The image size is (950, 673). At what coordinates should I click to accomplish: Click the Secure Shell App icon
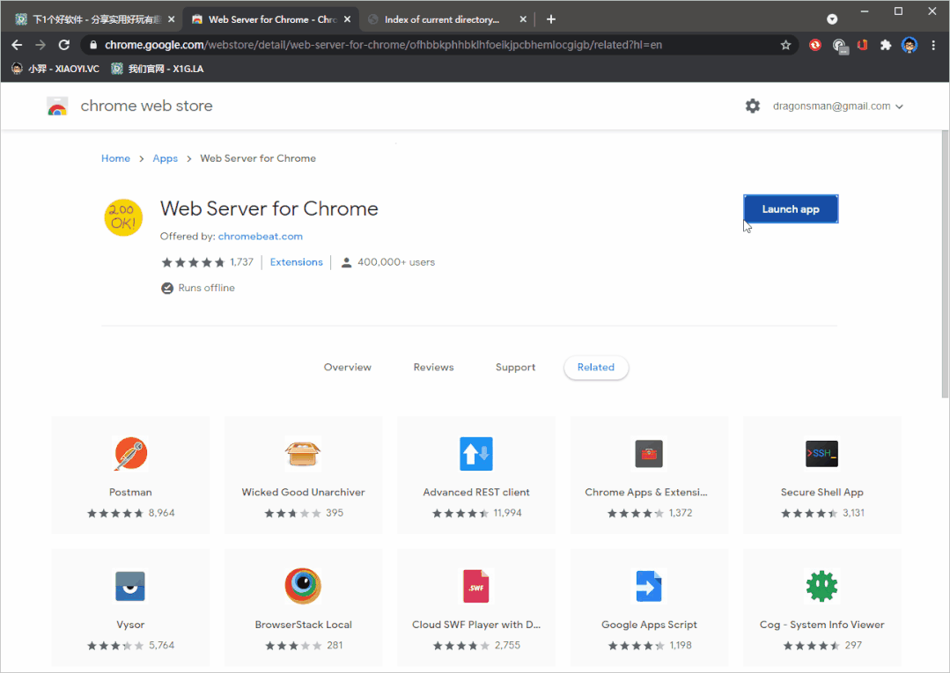click(x=821, y=454)
